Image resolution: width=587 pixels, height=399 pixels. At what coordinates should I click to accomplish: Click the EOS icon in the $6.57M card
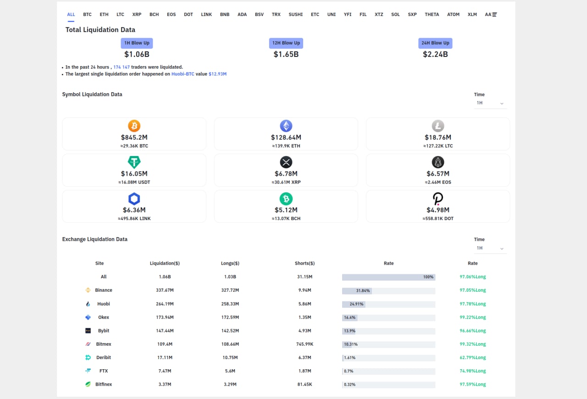[x=438, y=162]
